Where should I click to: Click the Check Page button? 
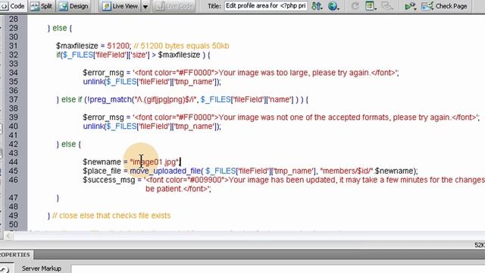[x=444, y=6]
